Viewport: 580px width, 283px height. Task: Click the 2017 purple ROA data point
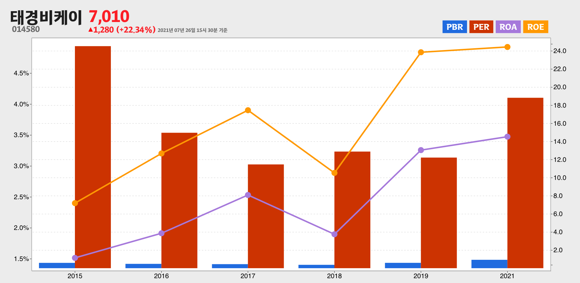248,195
